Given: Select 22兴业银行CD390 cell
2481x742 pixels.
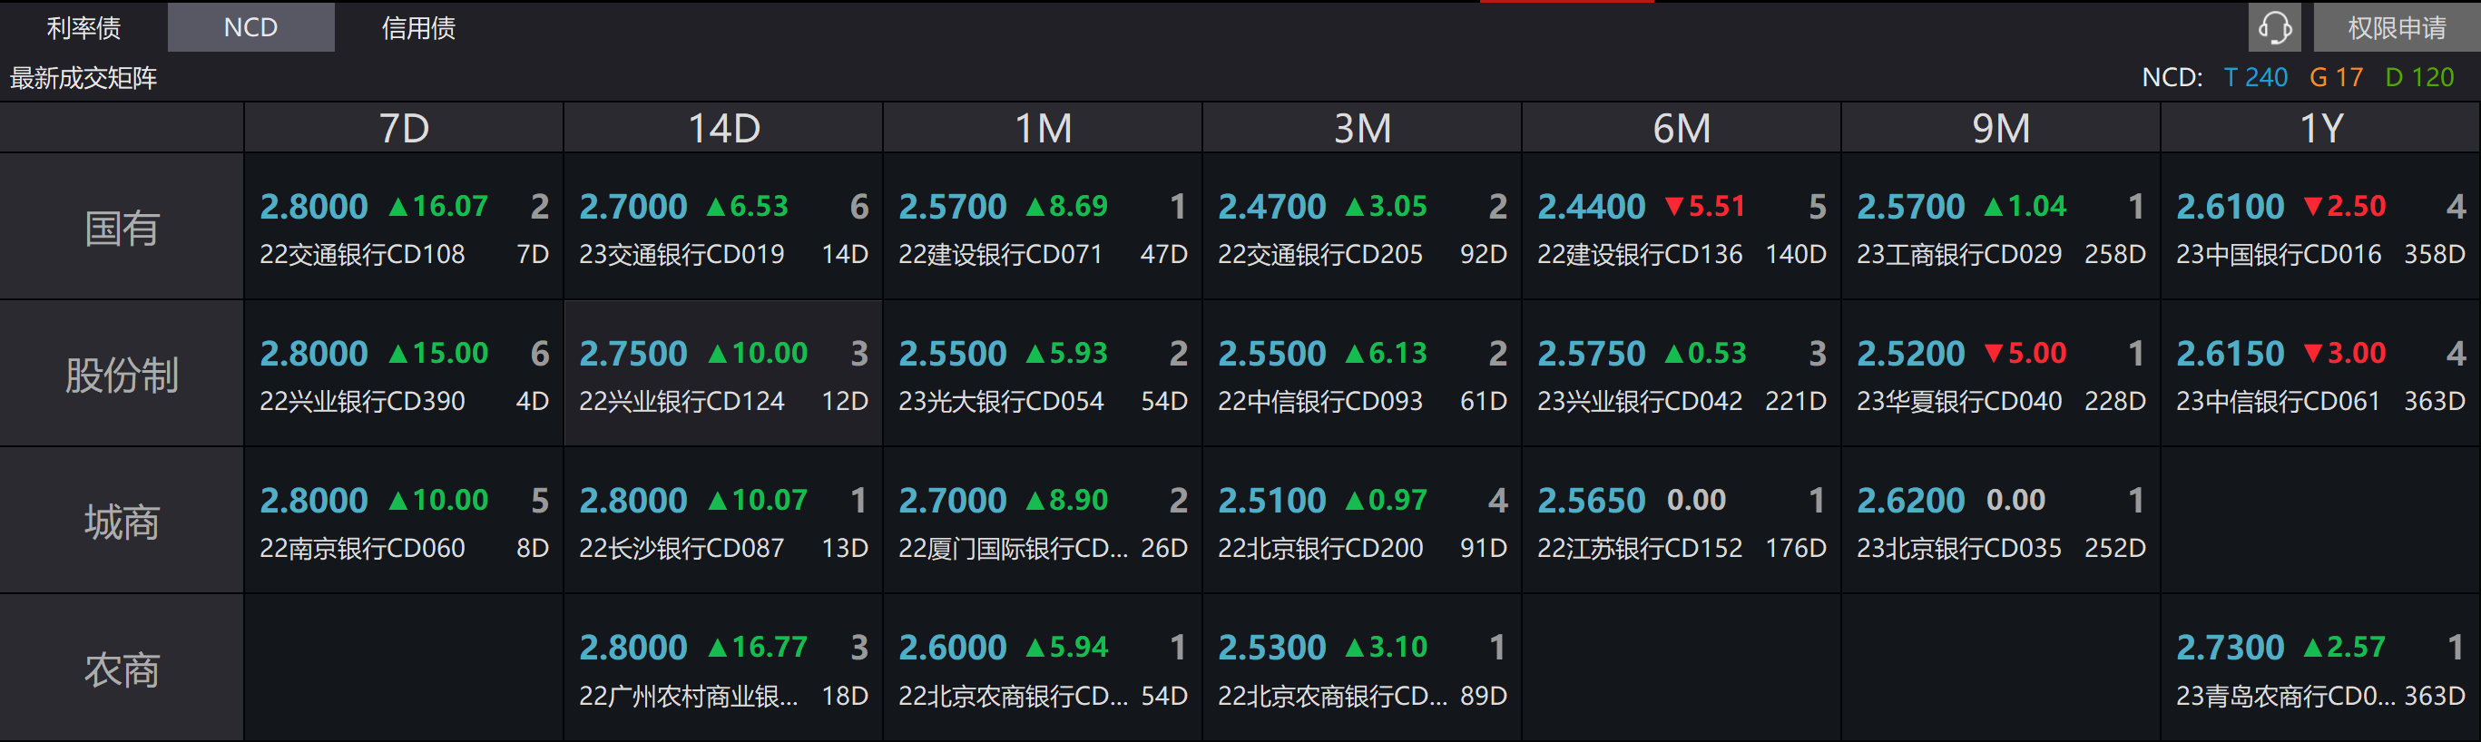Looking at the screenshot, I should [404, 374].
